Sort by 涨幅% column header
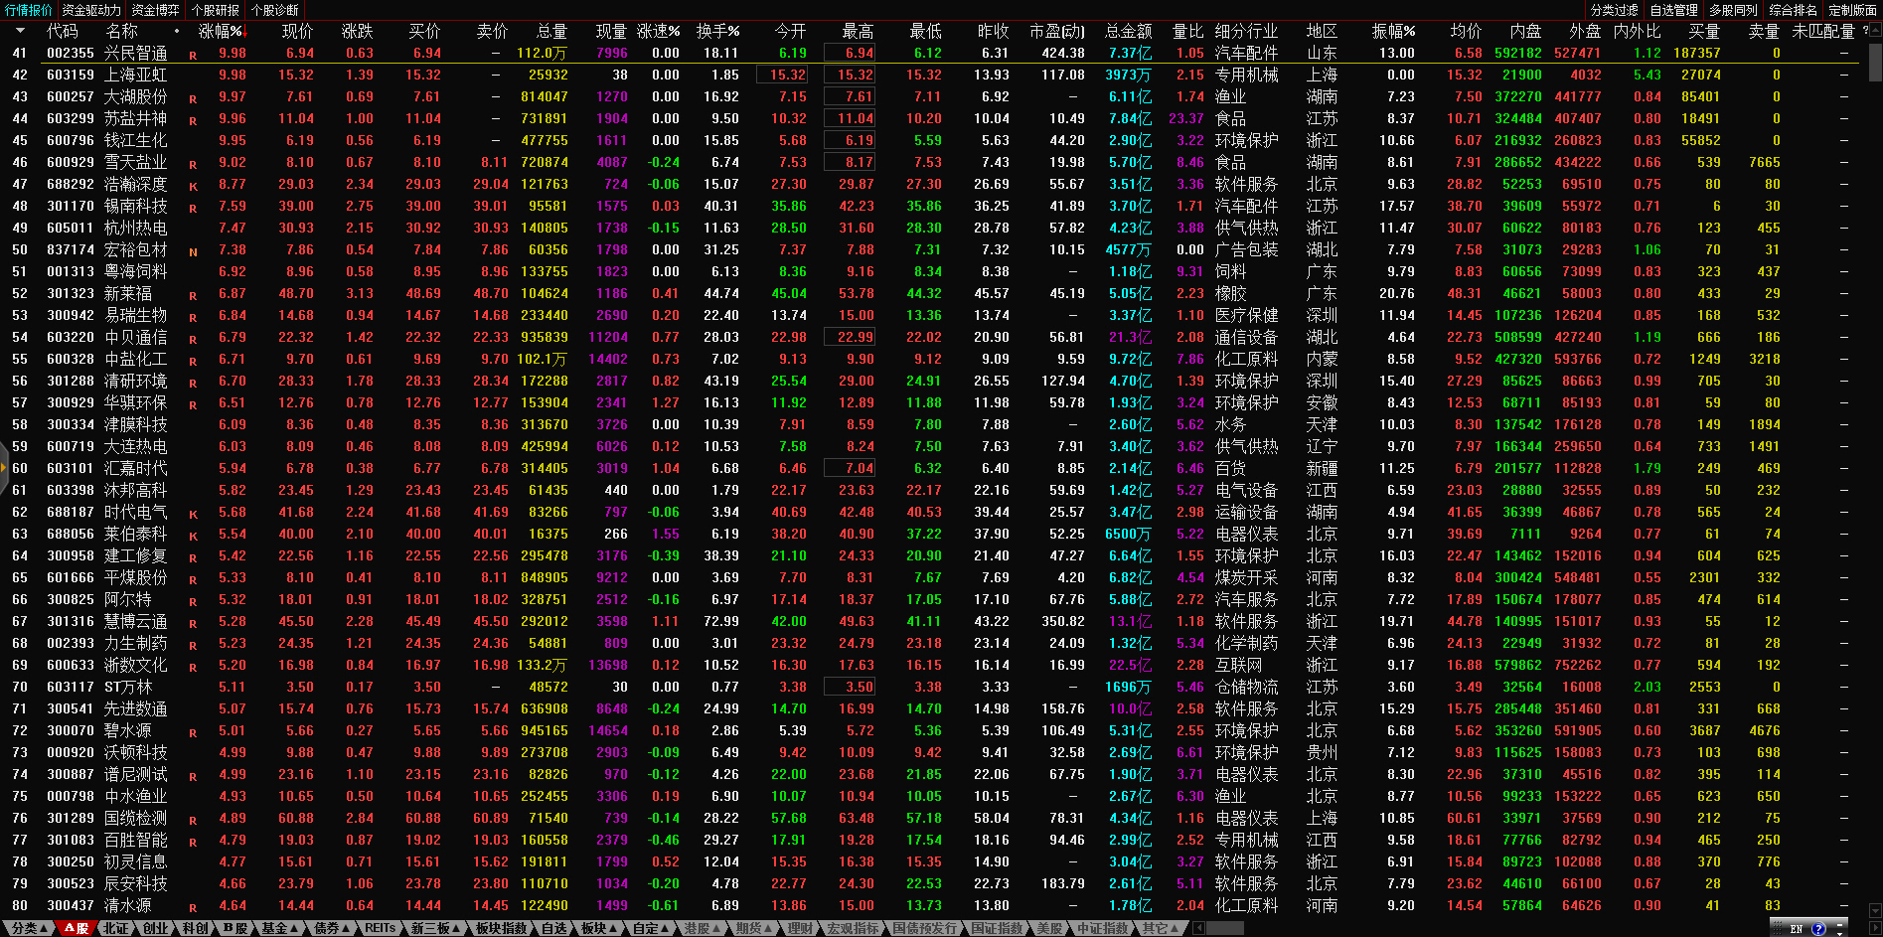The width and height of the screenshot is (1883, 937). pos(221,31)
